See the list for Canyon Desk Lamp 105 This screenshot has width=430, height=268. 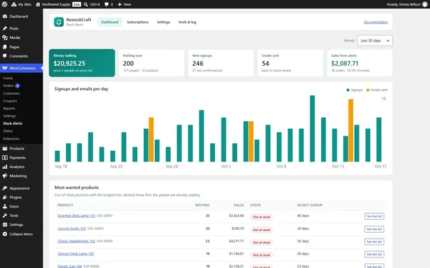[374, 255]
